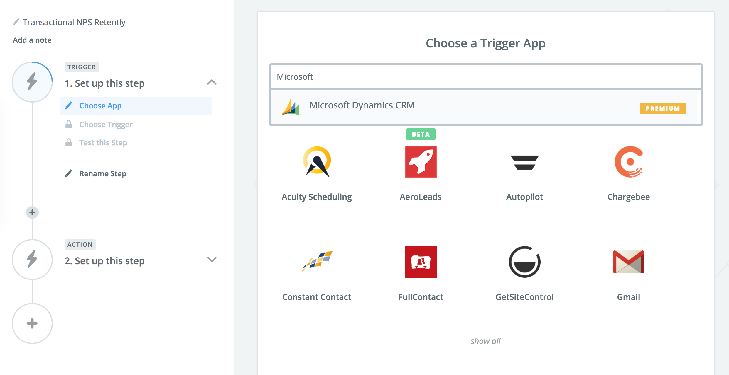
Task: Click the plus button to add action
Action: pos(32,323)
